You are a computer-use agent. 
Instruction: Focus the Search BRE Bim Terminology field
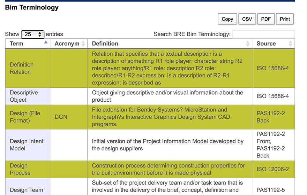[x=263, y=34]
